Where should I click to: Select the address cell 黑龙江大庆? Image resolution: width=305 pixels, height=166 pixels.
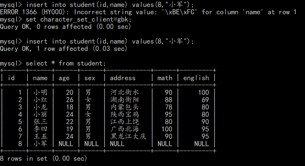(x=128, y=136)
